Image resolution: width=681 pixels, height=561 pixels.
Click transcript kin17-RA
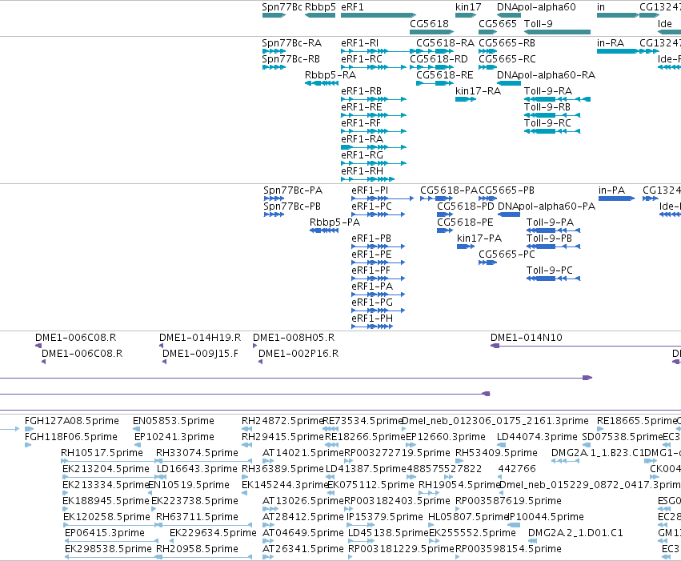(478, 91)
